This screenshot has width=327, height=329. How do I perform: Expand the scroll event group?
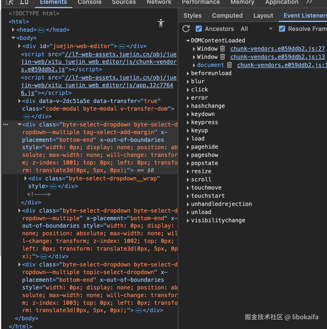tap(188, 180)
